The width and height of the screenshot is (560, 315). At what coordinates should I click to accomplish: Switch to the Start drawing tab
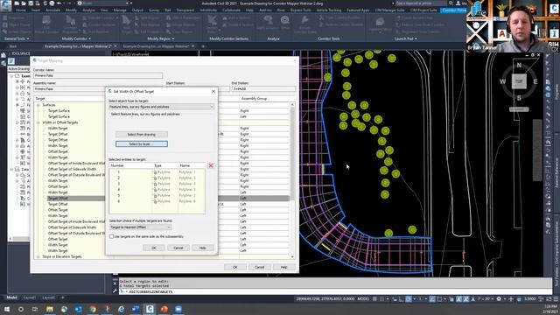click(13, 46)
